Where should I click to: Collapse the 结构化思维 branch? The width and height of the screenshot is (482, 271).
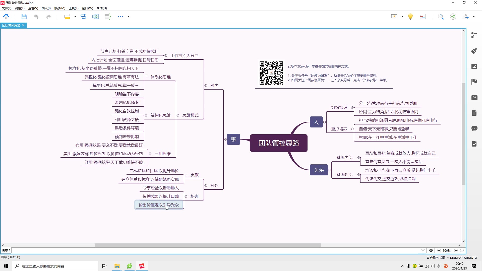(146, 115)
